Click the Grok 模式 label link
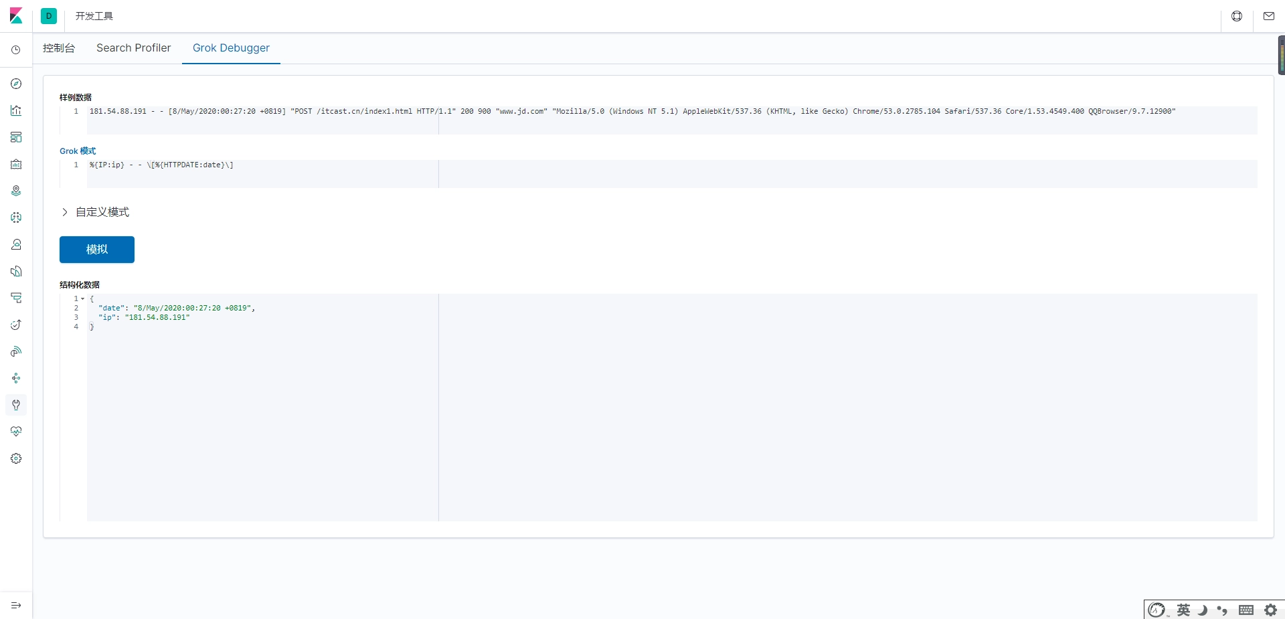 [78, 151]
